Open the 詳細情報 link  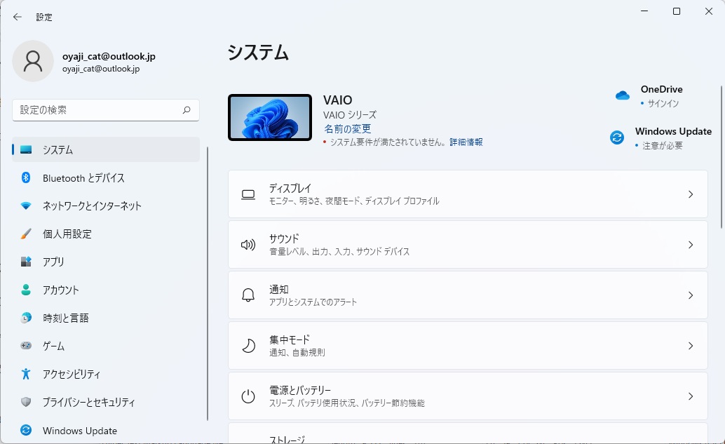click(x=466, y=142)
